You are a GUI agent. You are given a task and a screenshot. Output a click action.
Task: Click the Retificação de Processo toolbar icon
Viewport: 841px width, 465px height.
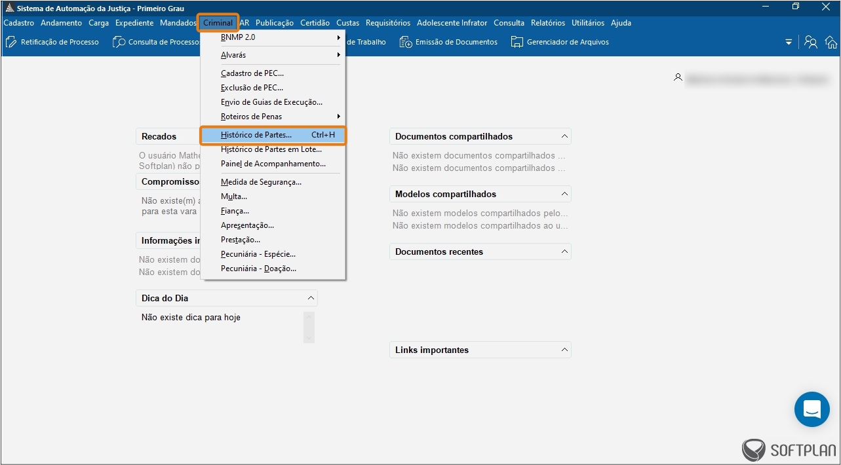pos(12,42)
